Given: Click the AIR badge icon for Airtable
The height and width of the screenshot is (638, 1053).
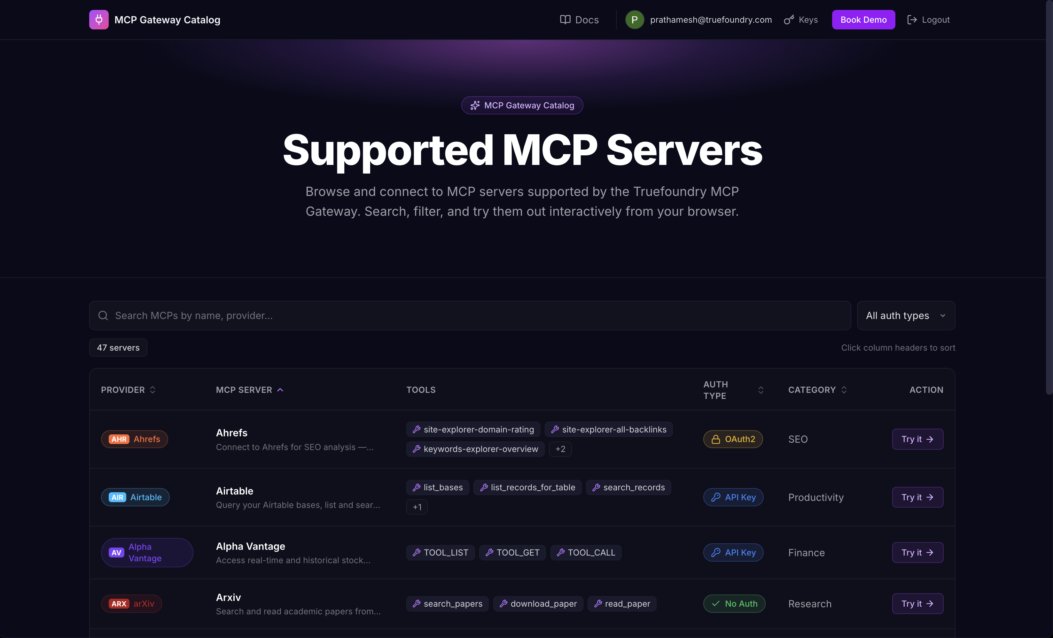Looking at the screenshot, I should click(118, 497).
